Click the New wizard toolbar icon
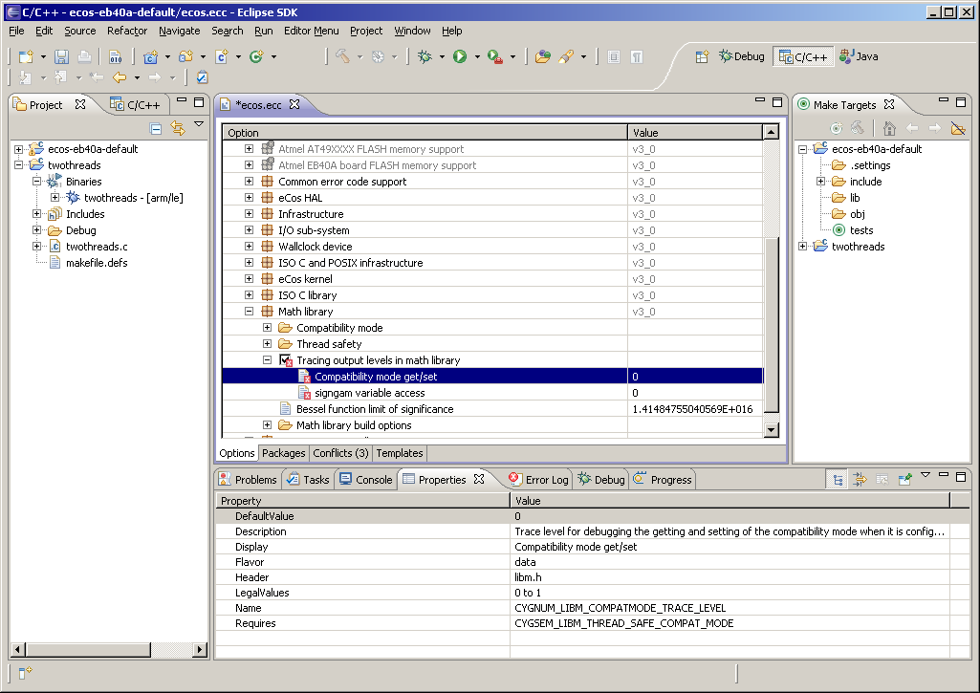 (26, 56)
